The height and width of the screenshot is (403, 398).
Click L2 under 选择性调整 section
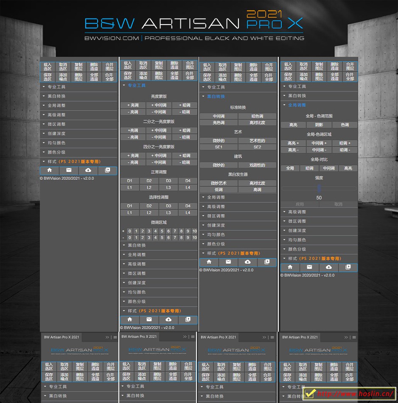[x=149, y=213]
